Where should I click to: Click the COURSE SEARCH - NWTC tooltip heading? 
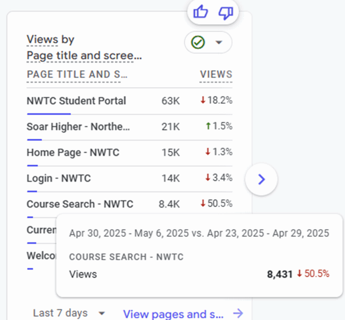[126, 257]
